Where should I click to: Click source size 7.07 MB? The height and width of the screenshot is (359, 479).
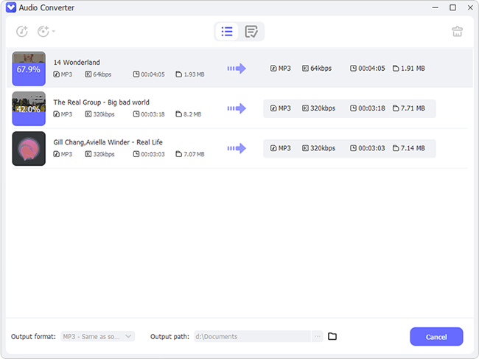pyautogui.click(x=190, y=154)
